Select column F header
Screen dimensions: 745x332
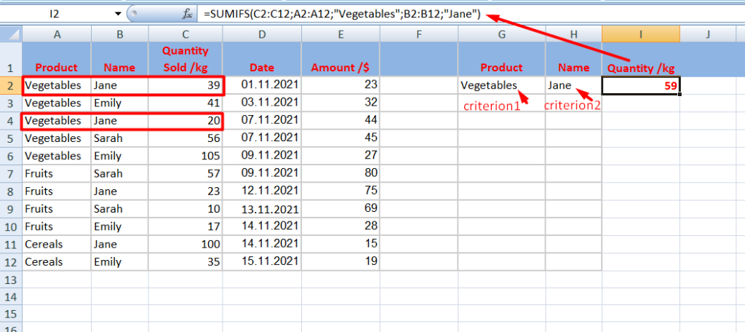click(419, 34)
